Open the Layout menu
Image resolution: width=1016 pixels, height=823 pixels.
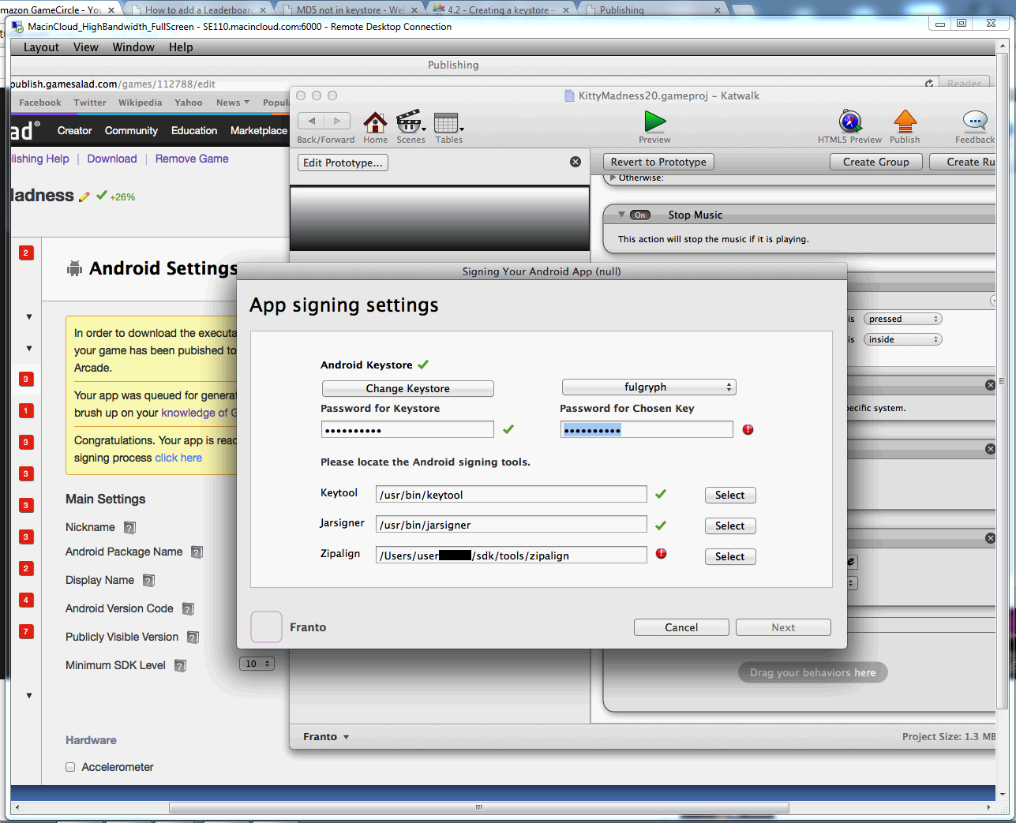(x=41, y=47)
